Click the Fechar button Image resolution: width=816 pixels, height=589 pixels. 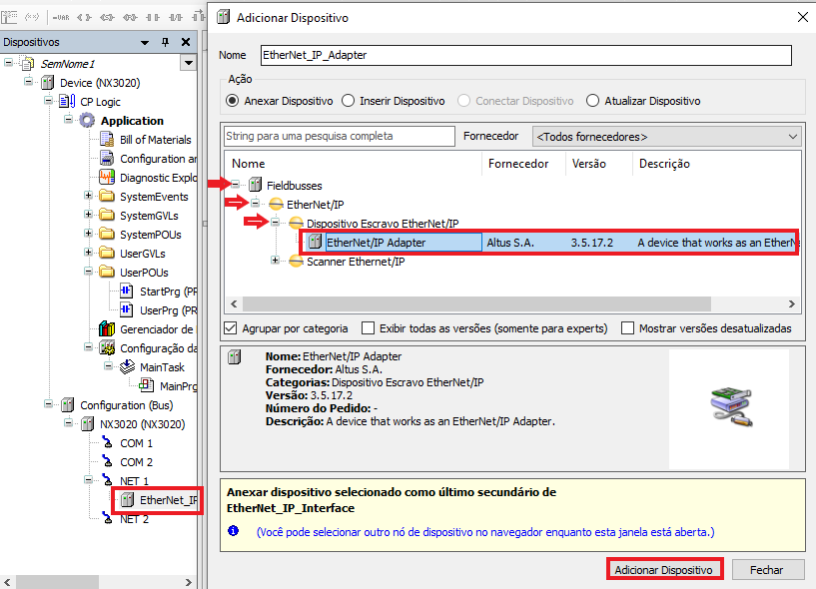[x=768, y=570]
